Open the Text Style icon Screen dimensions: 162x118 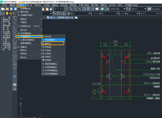coord(108,9)
